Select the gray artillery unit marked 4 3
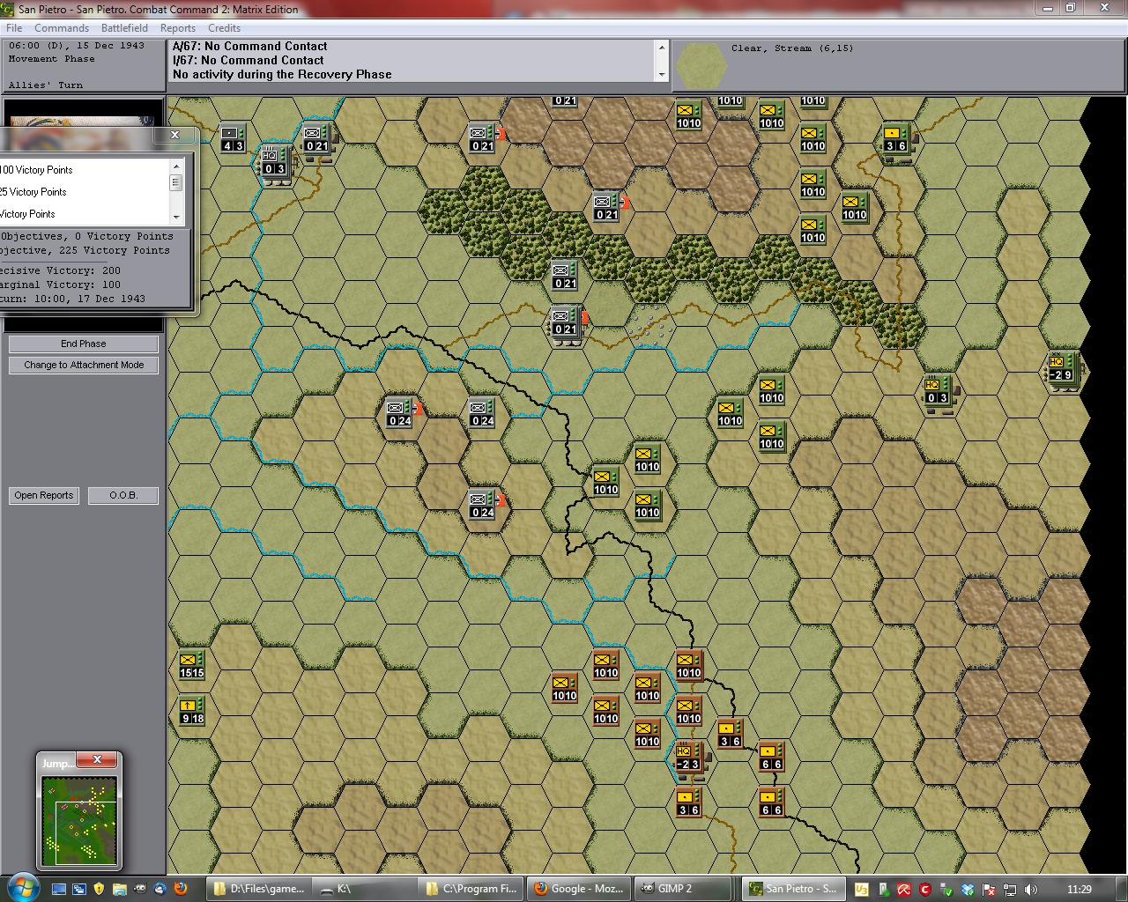The width and height of the screenshot is (1128, 902). click(x=232, y=139)
